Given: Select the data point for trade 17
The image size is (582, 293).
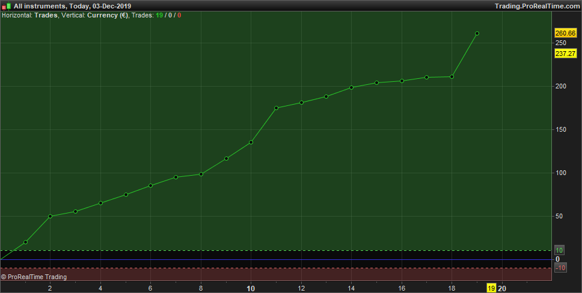Looking at the screenshot, I should pos(426,77).
